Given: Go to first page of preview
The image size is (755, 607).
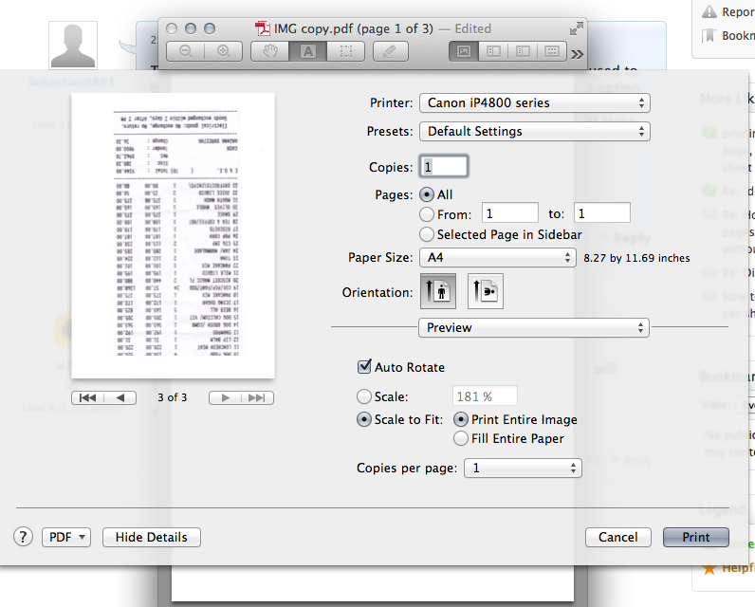Looking at the screenshot, I should click(x=87, y=397).
